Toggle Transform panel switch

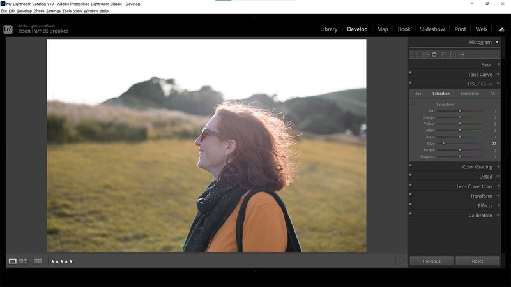pos(410,195)
